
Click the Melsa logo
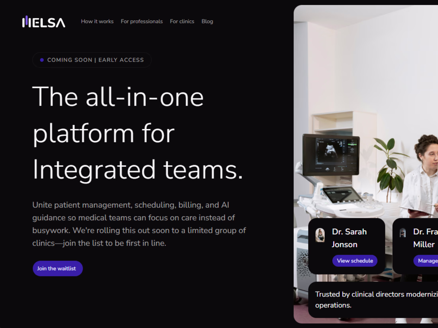click(x=43, y=22)
